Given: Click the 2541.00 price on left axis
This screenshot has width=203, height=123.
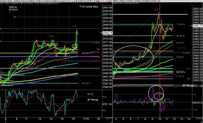Looking at the screenshot, I should tap(107, 8).
